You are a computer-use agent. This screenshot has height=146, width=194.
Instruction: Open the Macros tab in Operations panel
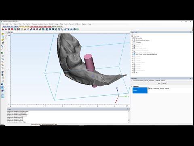[163, 81]
